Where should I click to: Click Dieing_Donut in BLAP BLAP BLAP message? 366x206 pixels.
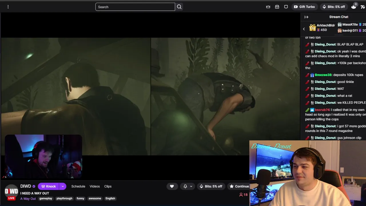[325, 44]
